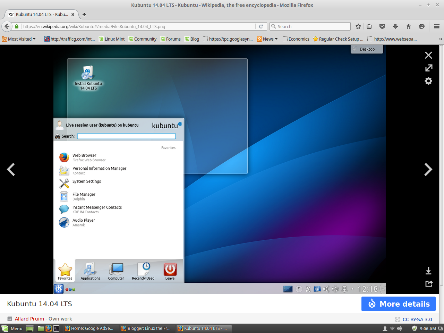Click the Own work text
Image resolution: width=444 pixels, height=333 pixels.
pos(60,319)
